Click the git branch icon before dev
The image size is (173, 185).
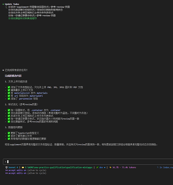(97, 167)
